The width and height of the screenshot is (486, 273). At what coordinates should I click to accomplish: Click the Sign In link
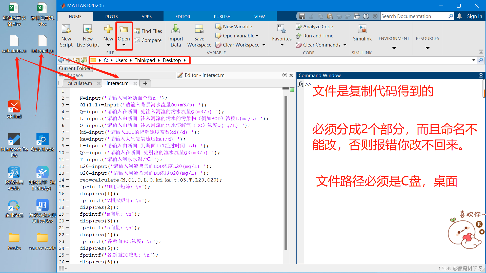click(x=474, y=16)
